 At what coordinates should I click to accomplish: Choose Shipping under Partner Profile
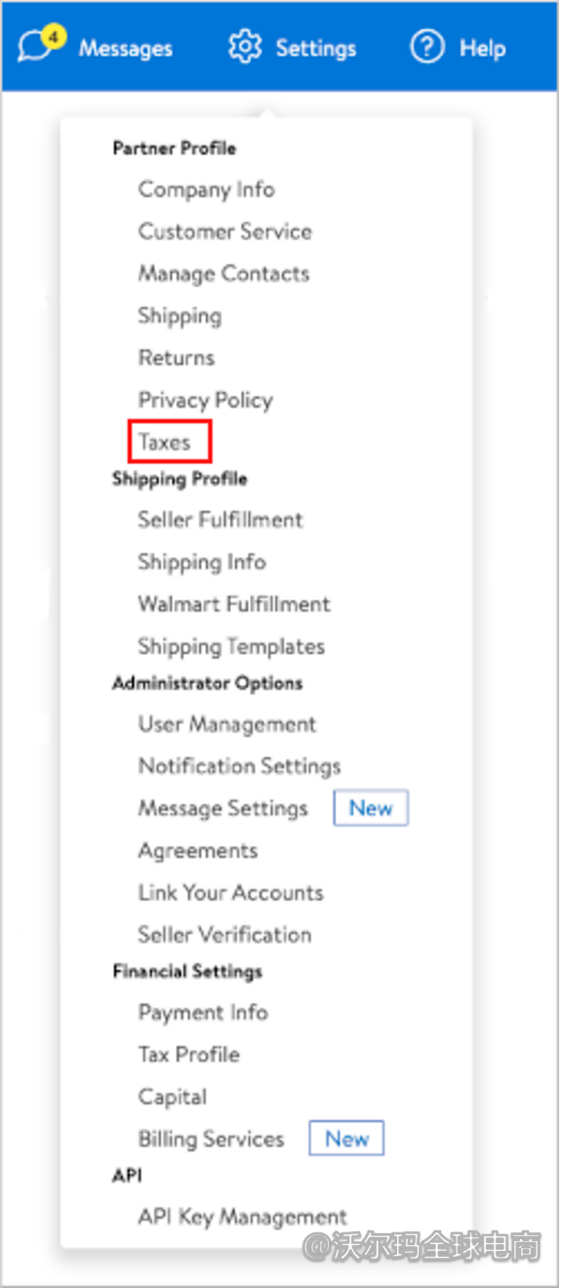pos(180,316)
